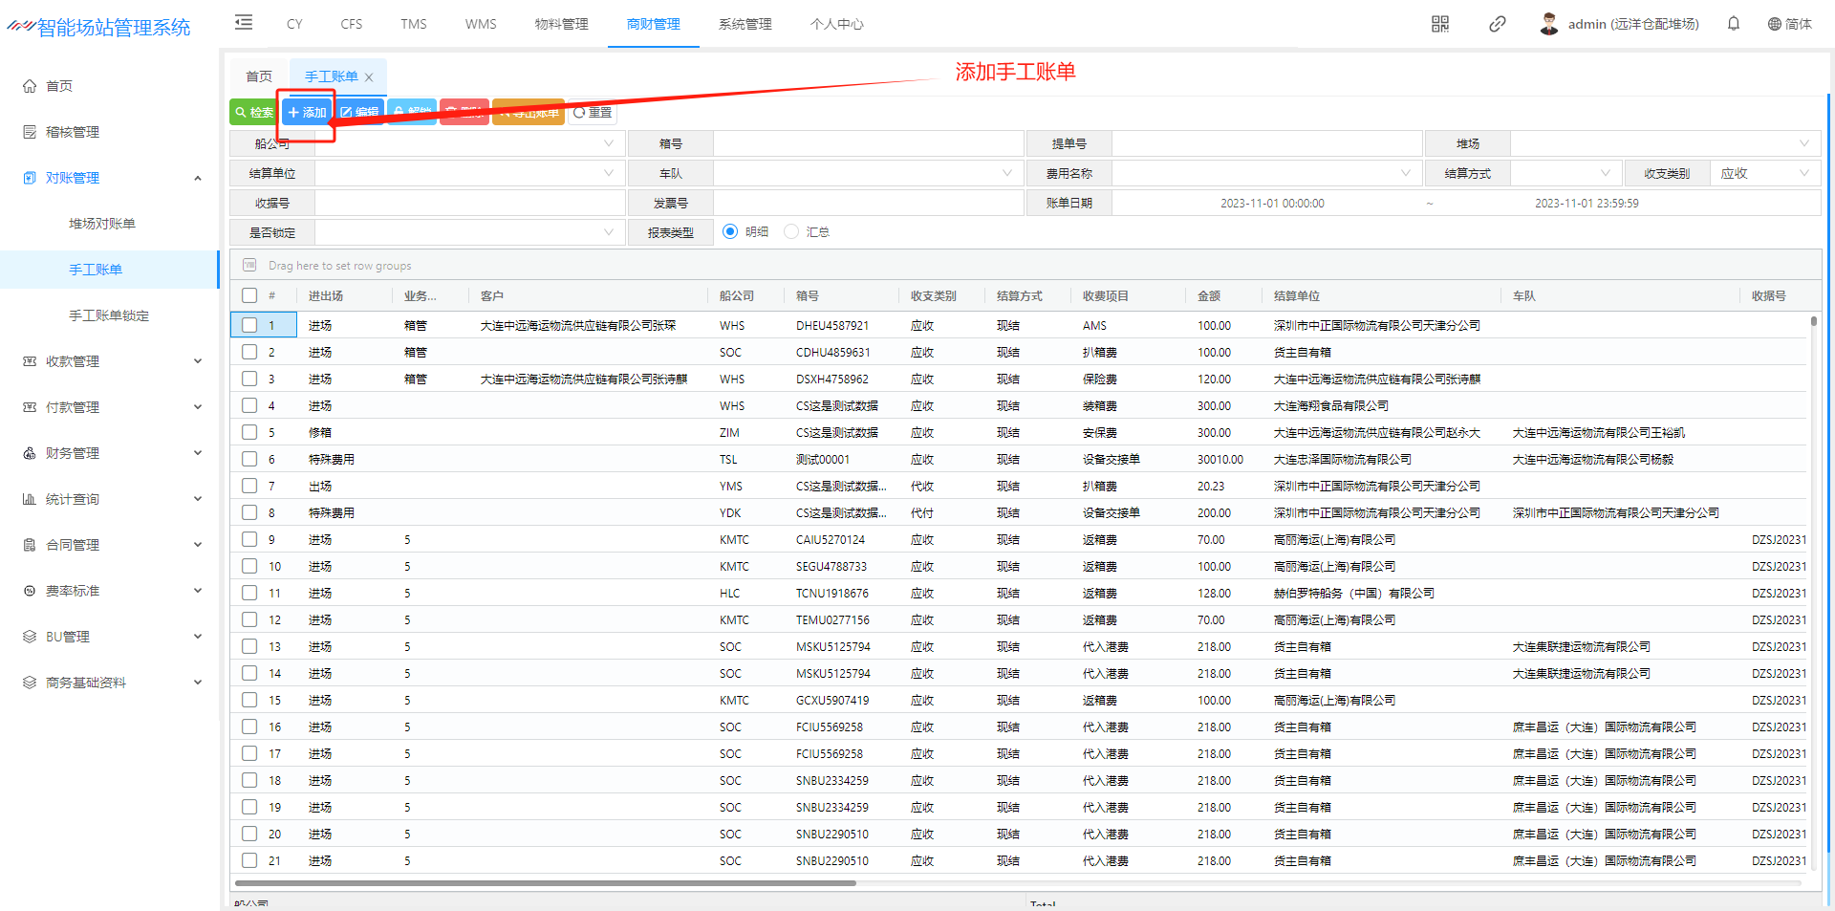Open the 船公司 dropdown
Screen dimensions: 1835x911
469,143
